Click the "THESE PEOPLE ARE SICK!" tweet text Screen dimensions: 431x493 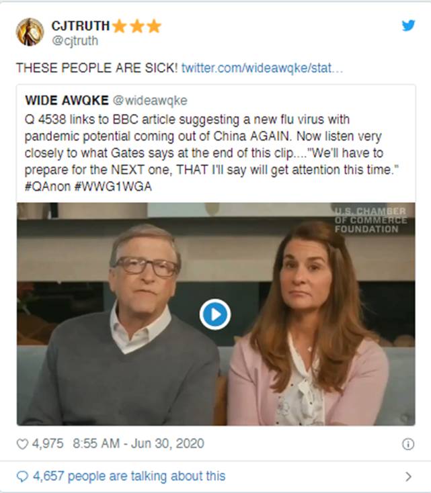click(x=95, y=69)
